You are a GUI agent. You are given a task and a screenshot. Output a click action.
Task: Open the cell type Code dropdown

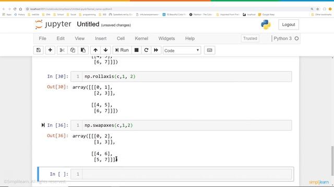pyautogui.click(x=182, y=50)
